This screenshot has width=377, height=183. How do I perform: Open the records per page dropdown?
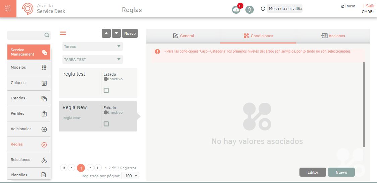[x=130, y=176]
